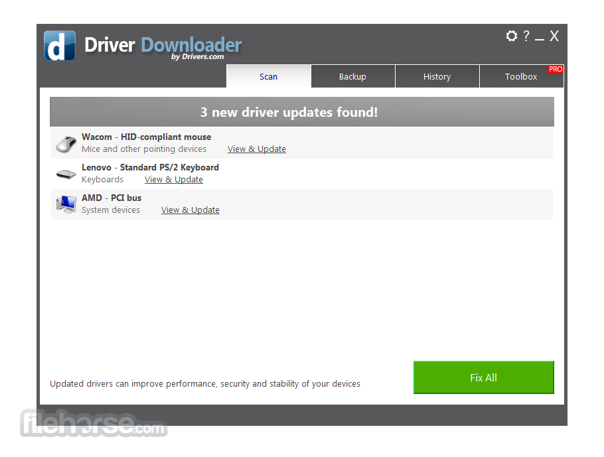Open the History tab
Viewport: 604px width, 457px height.
coord(437,76)
